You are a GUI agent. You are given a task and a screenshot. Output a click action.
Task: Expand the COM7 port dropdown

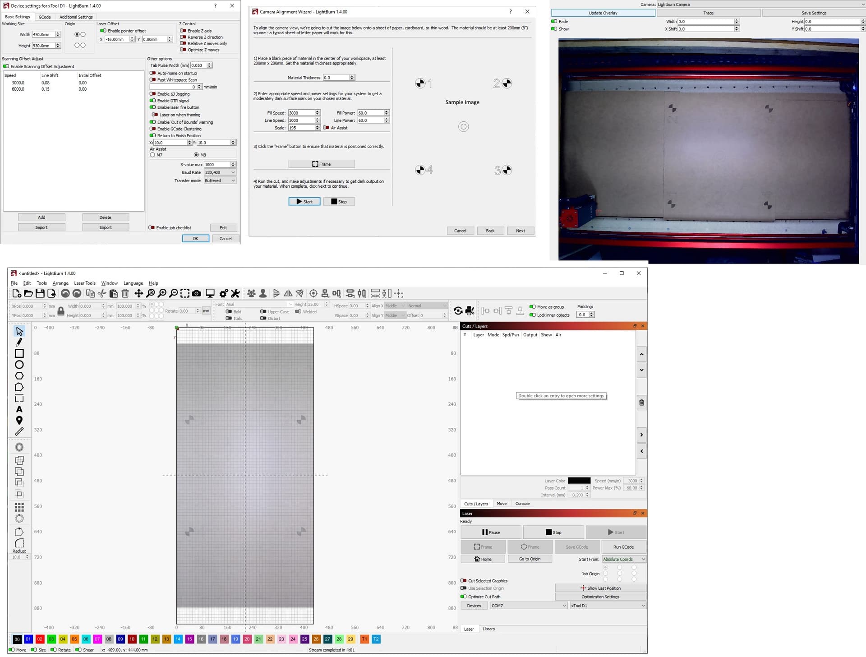pyautogui.click(x=529, y=606)
